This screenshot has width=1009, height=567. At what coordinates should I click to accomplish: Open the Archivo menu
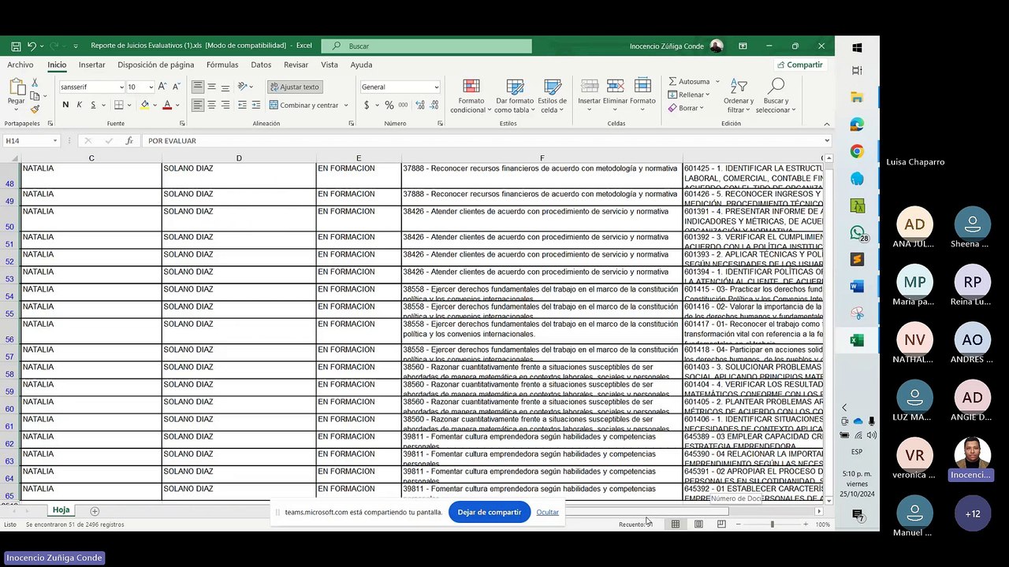click(20, 65)
